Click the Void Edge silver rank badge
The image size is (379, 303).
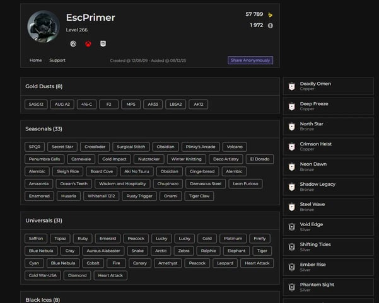point(291,227)
